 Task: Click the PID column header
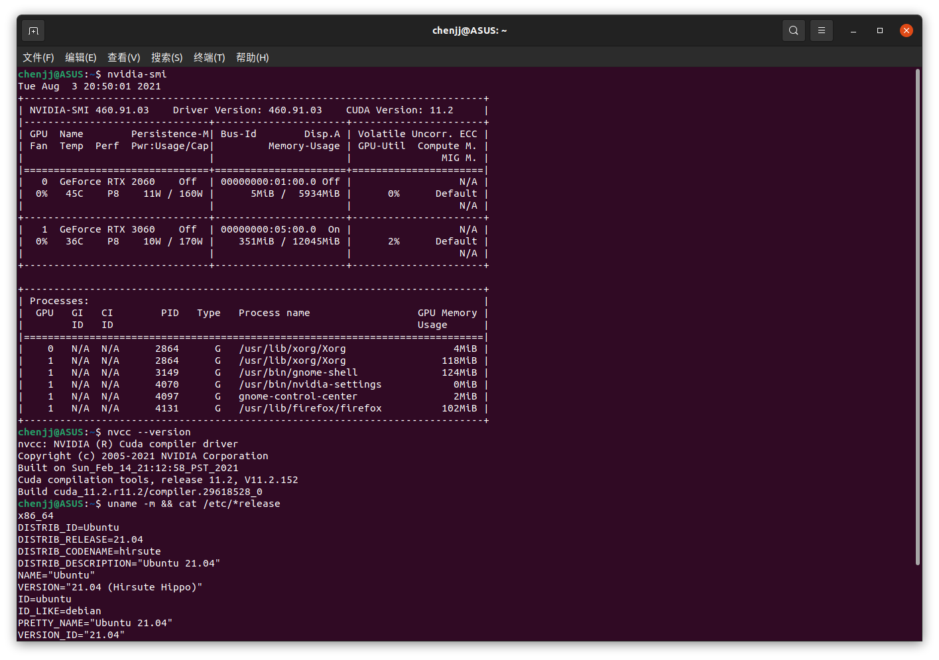[170, 313]
